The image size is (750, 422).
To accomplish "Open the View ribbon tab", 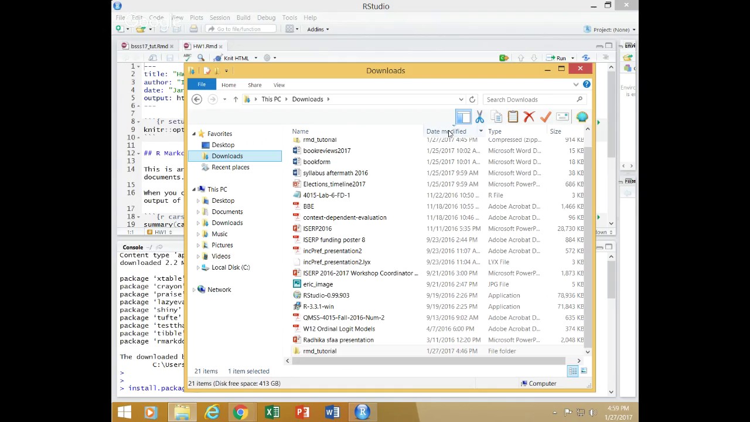I will tap(279, 85).
